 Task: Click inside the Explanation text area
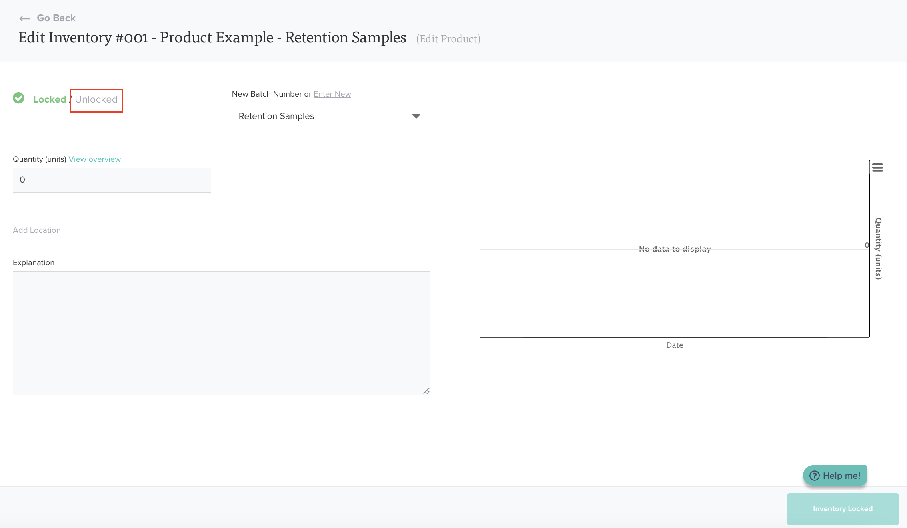(x=221, y=333)
